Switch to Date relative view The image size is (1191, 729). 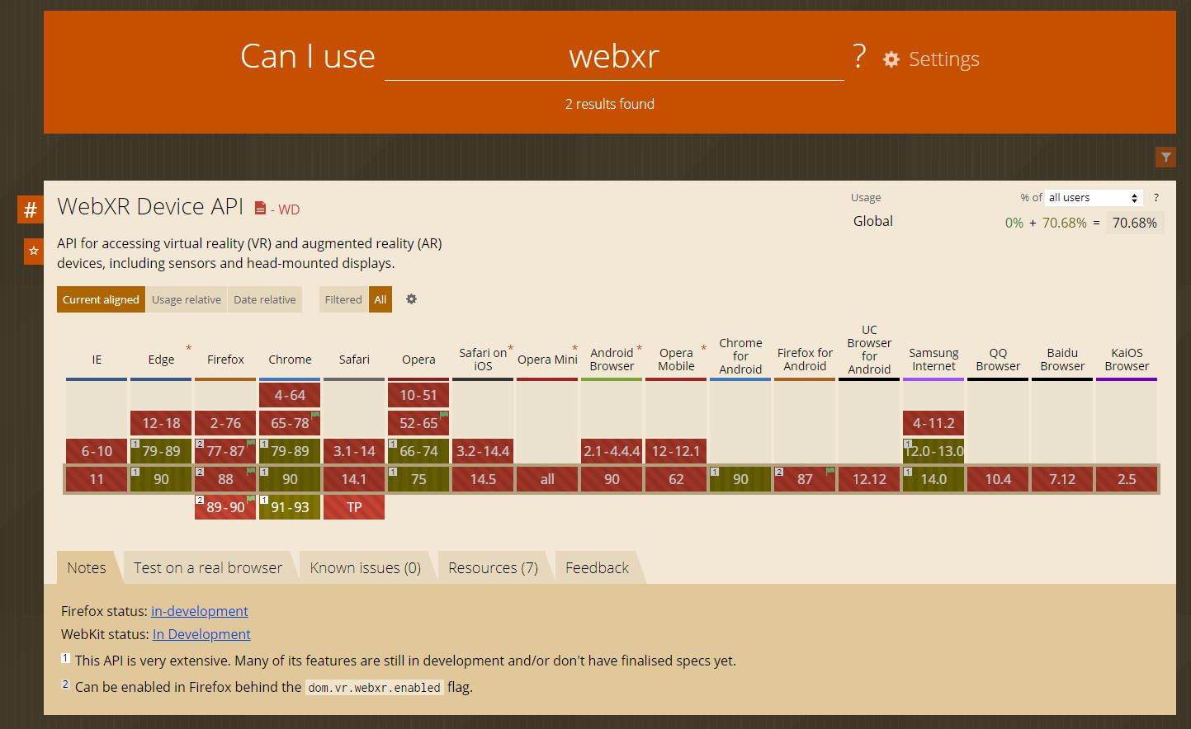pos(265,299)
